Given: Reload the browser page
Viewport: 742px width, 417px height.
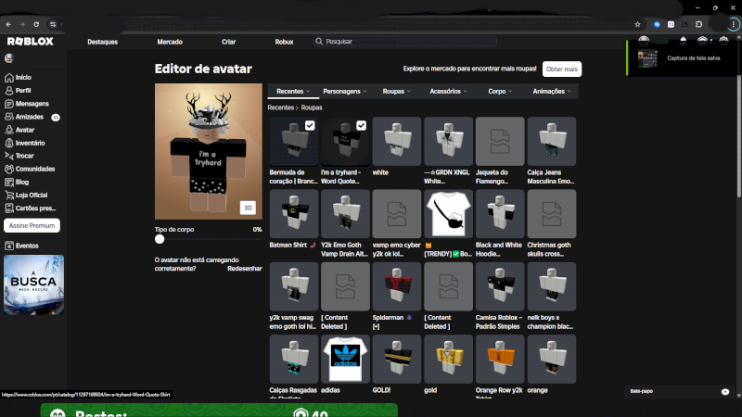Looking at the screenshot, I should click(36, 24).
